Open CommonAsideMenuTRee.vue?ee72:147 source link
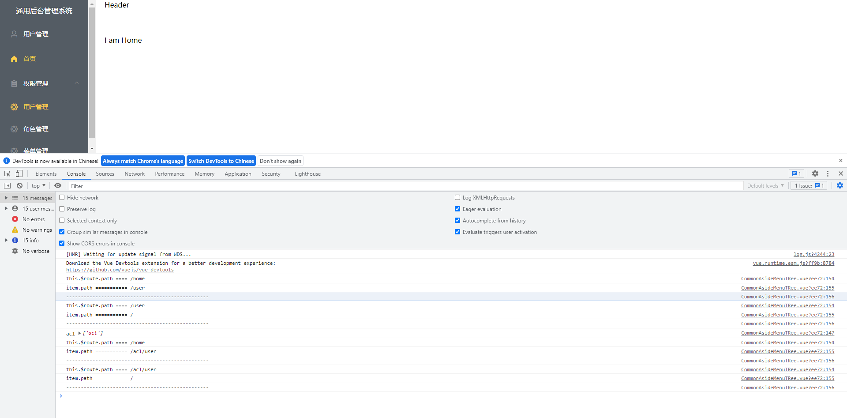The image size is (847, 418). point(788,333)
